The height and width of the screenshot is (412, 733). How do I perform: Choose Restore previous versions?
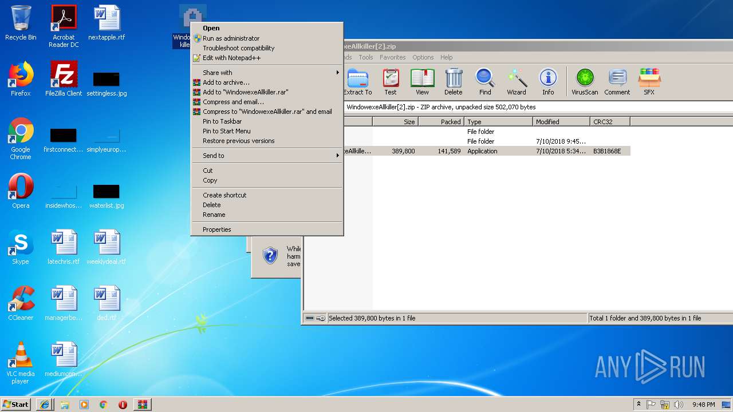[x=267, y=141]
